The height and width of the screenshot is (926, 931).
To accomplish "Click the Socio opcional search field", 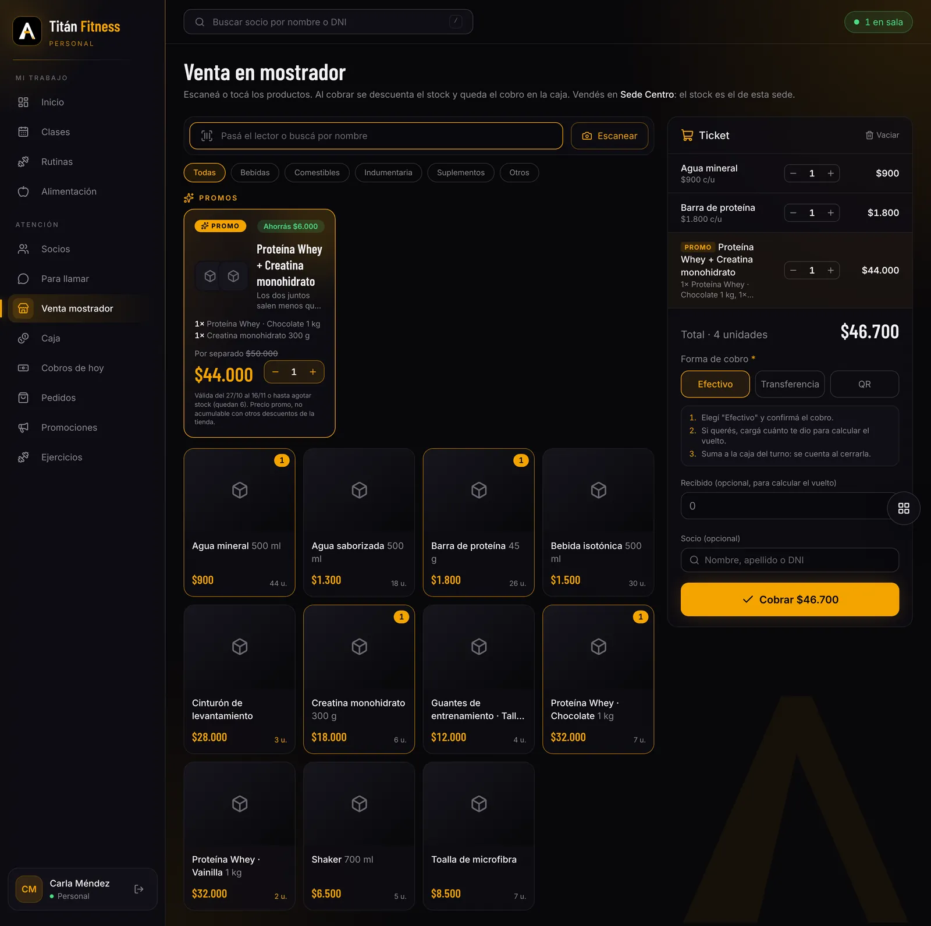I will click(x=790, y=560).
